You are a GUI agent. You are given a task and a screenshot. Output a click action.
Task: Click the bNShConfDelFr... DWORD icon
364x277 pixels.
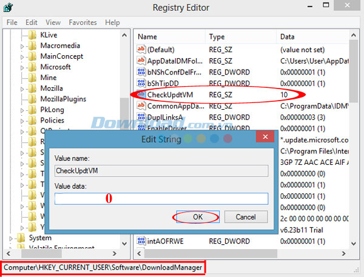[141, 72]
